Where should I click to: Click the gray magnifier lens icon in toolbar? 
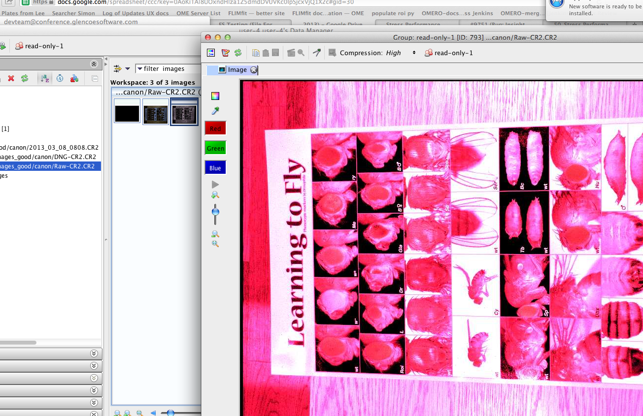click(x=301, y=53)
